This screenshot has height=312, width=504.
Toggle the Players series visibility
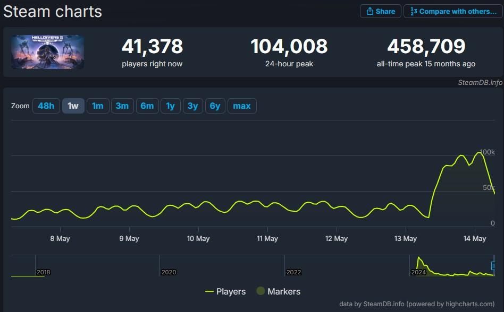coord(225,291)
